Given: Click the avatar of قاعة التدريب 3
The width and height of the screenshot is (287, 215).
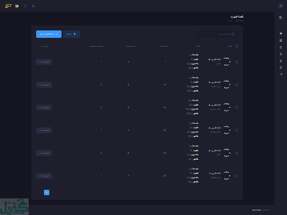Looking at the screenshot, I should coord(226,130).
